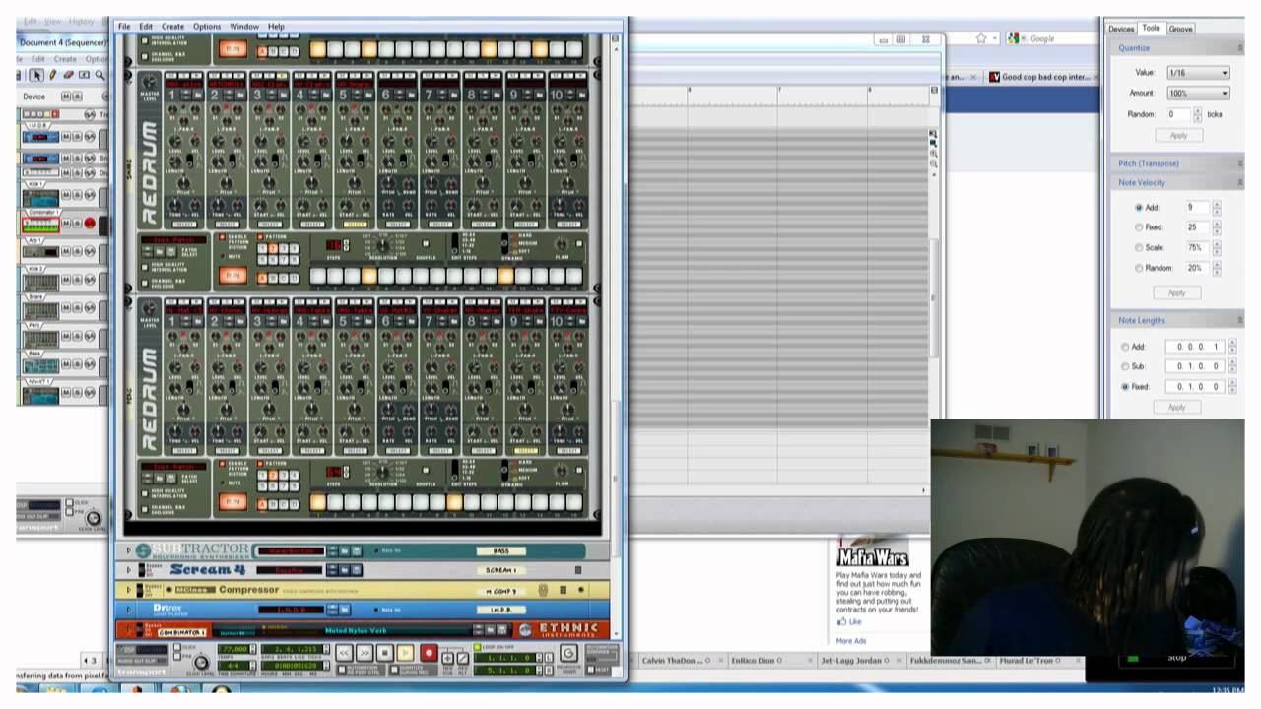Collapse the Note Velocity section
This screenshot has width=1261, height=709.
[1239, 183]
